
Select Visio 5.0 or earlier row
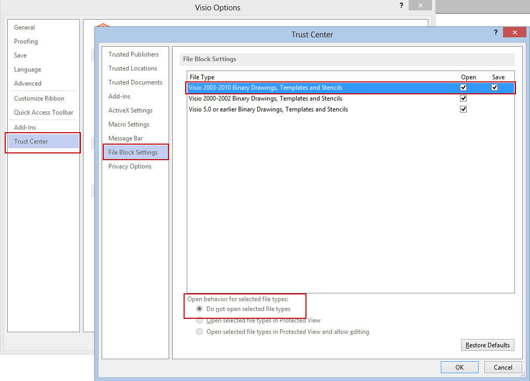point(351,109)
